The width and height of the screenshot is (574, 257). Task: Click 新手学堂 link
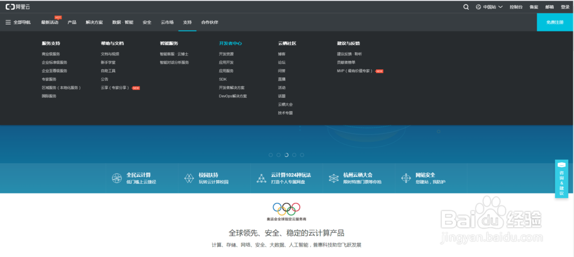click(x=108, y=62)
